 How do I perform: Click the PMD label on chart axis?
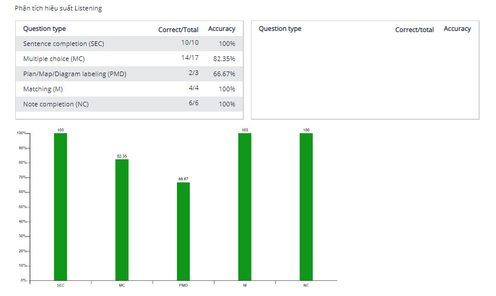point(183,286)
